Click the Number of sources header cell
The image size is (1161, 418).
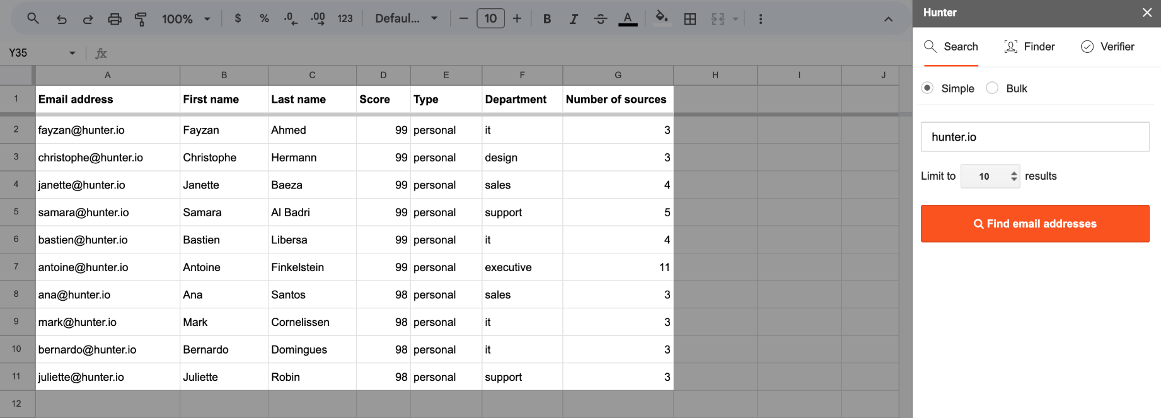click(618, 99)
